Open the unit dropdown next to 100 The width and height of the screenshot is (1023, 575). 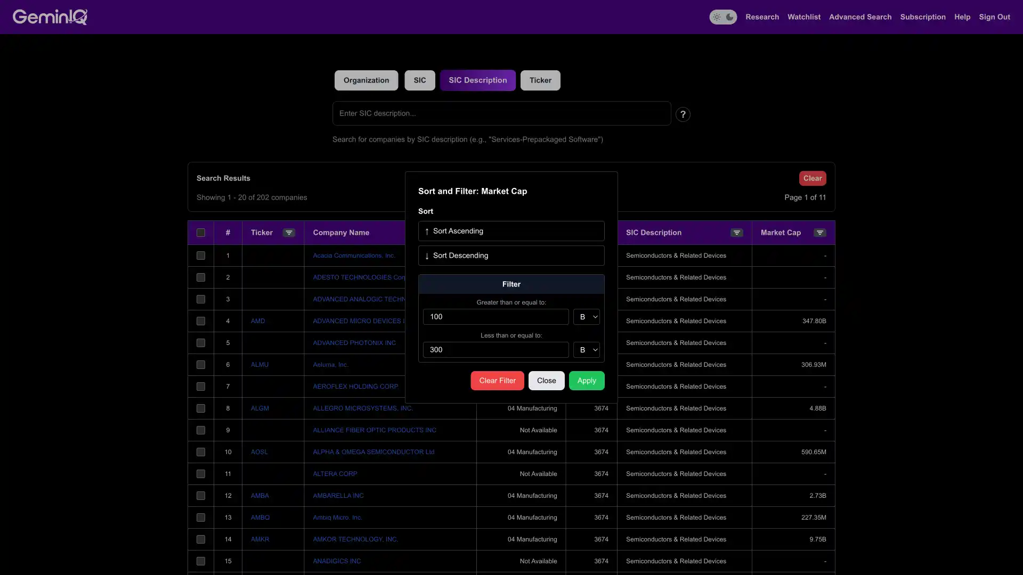click(x=586, y=317)
